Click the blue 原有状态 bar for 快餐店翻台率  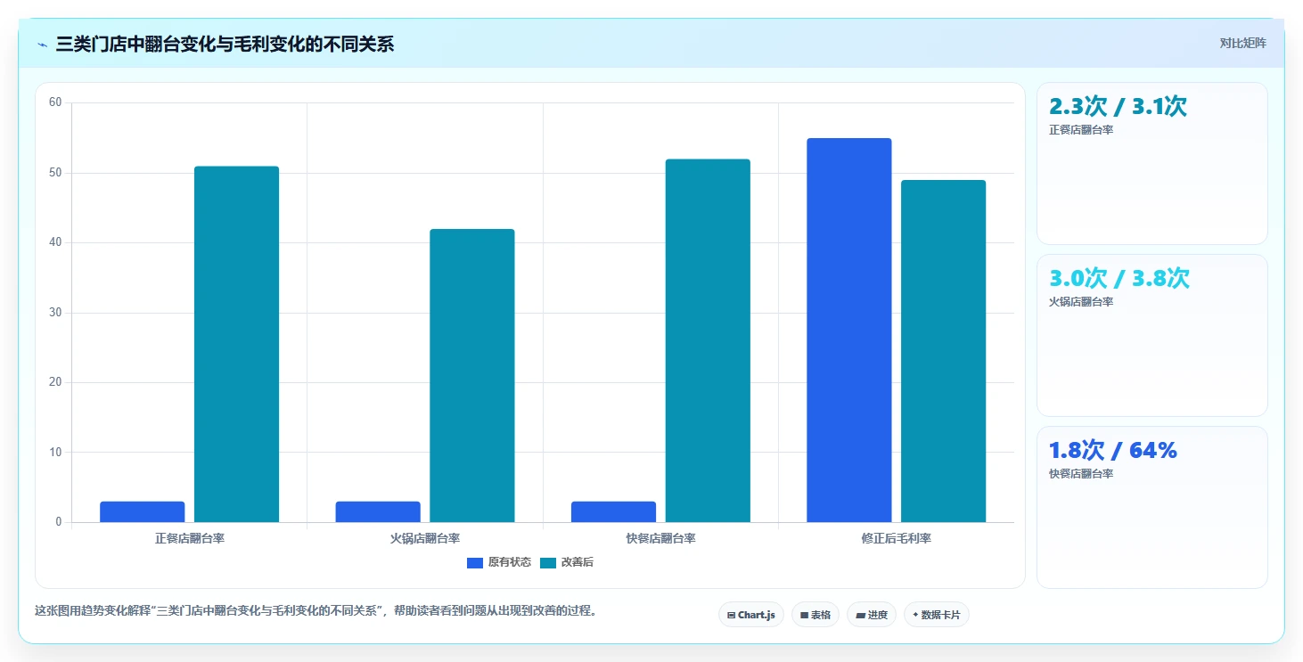(614, 511)
